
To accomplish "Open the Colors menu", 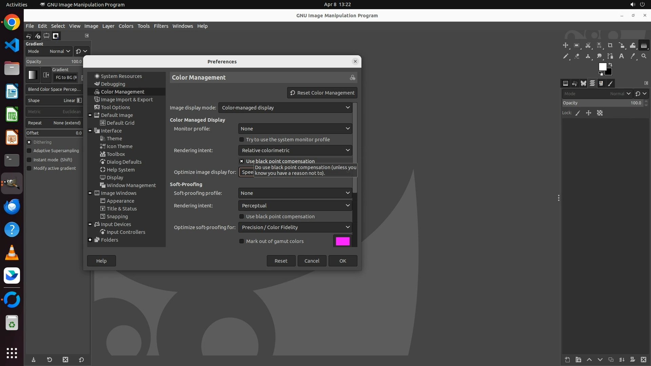I will click(126, 26).
